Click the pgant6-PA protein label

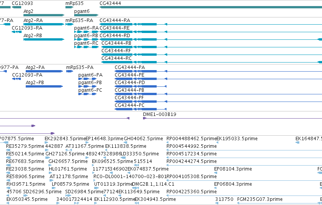[x=90, y=75]
